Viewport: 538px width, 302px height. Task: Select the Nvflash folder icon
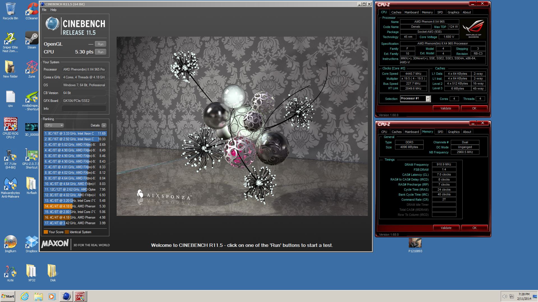(32, 186)
